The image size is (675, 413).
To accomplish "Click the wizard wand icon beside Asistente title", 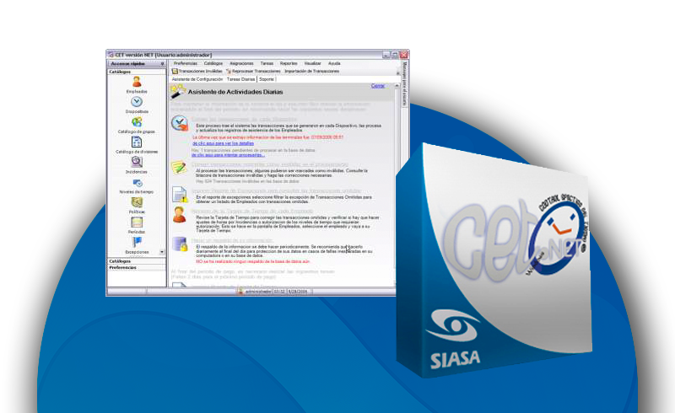I will 178,91.
